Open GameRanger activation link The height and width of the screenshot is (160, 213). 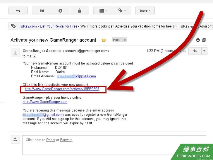62,89
